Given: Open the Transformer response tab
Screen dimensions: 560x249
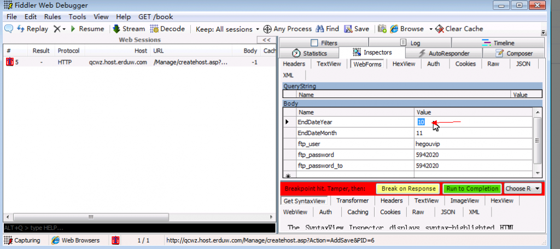Looking at the screenshot, I should coord(352,201).
